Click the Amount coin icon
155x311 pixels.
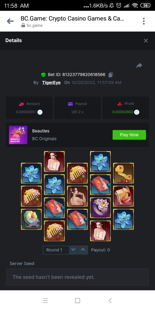tap(40, 112)
